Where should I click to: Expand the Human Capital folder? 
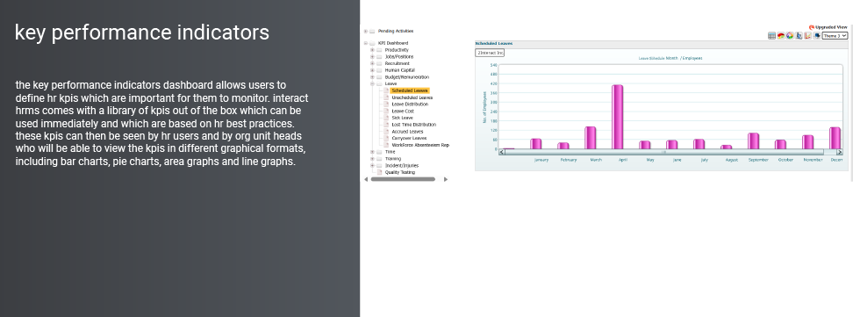coord(373,70)
